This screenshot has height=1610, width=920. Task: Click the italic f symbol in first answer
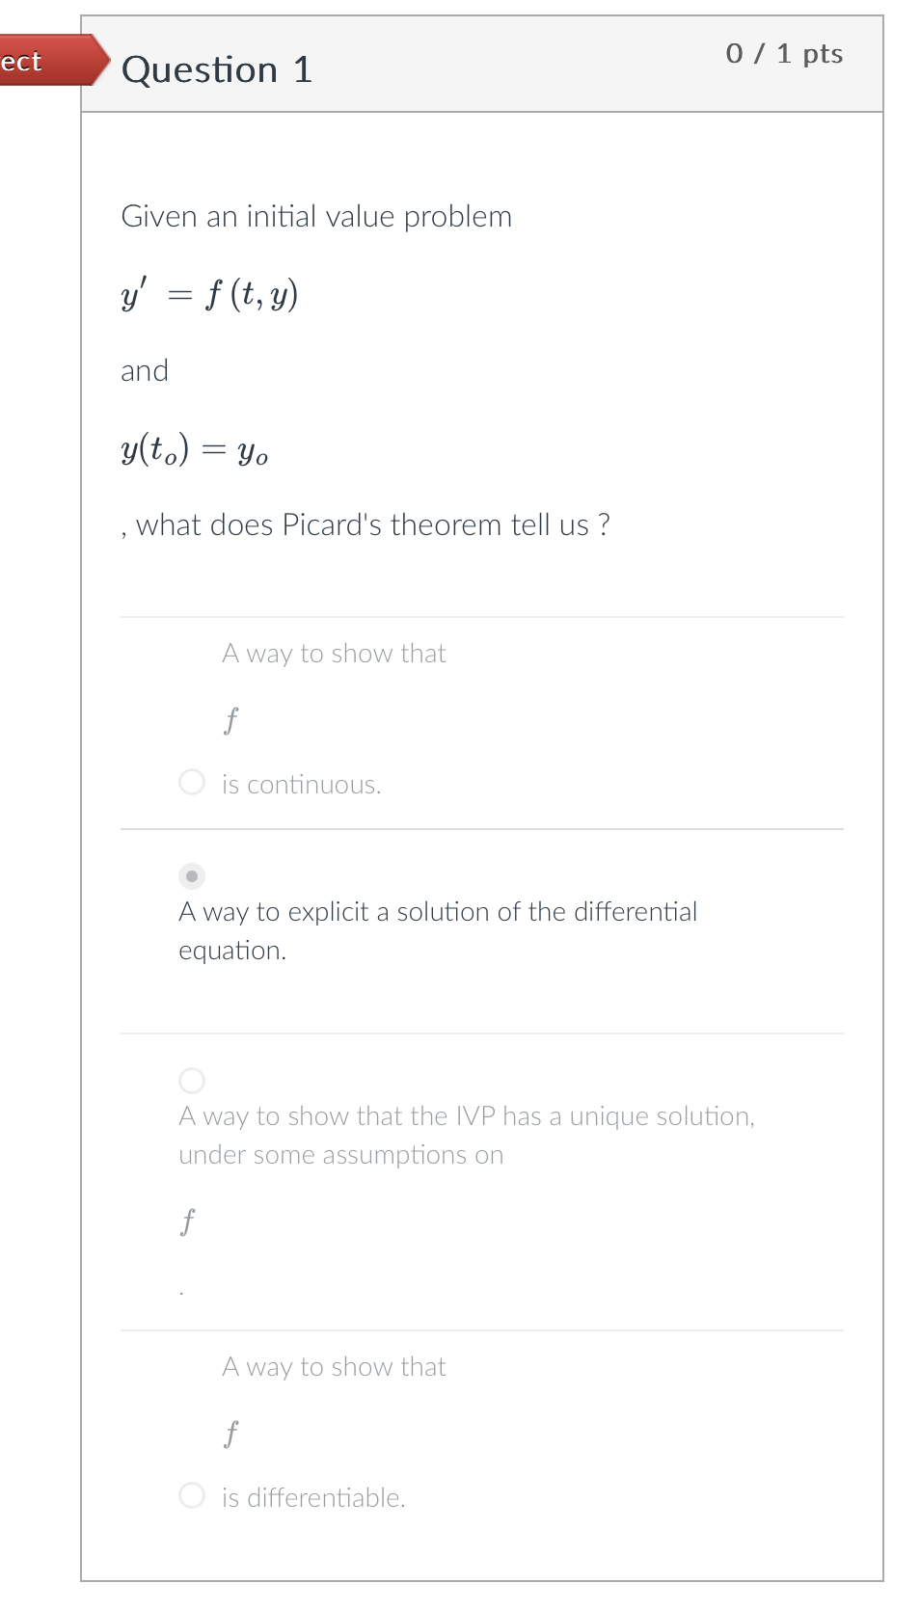tap(230, 720)
